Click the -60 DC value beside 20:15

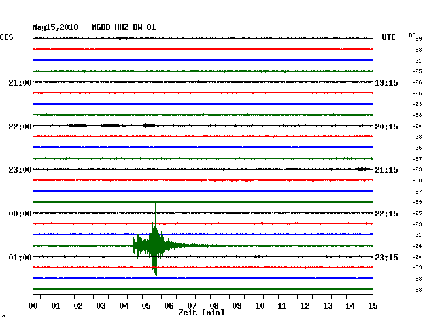click(x=417, y=126)
